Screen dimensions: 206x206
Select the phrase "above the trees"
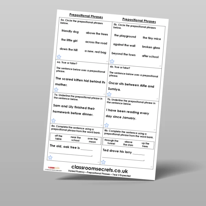coord(97,34)
